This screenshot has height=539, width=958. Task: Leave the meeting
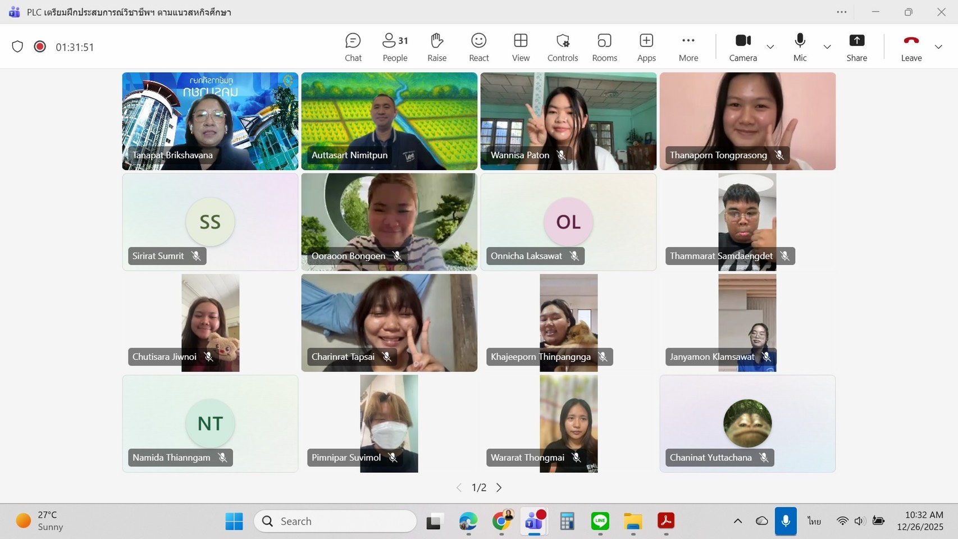click(x=911, y=47)
